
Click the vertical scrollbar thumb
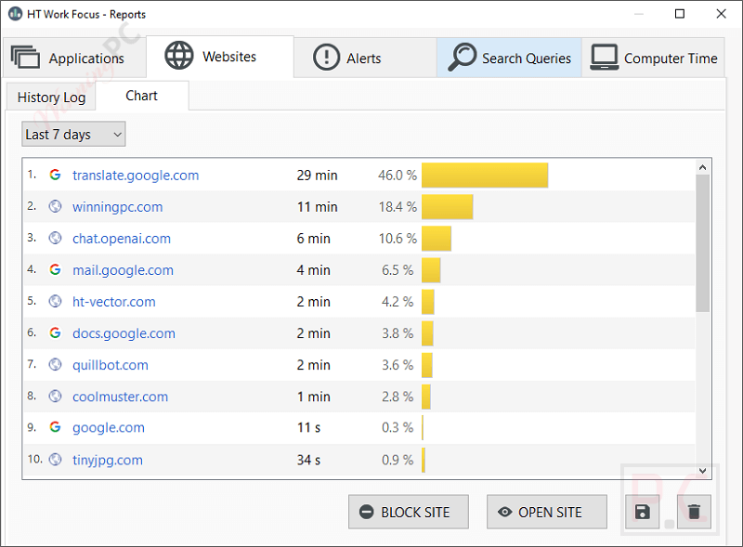[703, 243]
